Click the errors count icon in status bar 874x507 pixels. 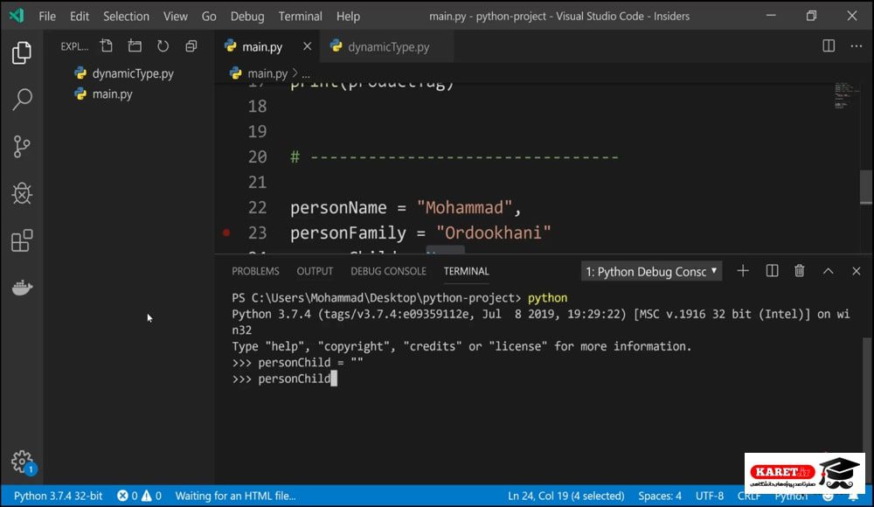tap(122, 496)
